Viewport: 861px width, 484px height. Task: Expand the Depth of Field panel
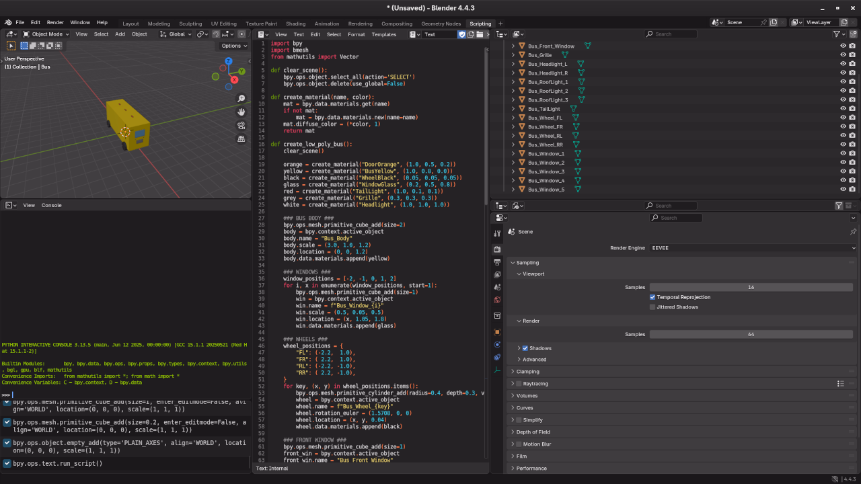click(533, 432)
